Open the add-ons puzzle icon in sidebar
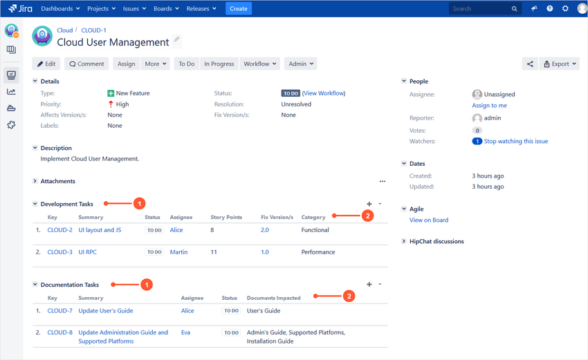Image resolution: width=588 pixels, height=360 pixels. 11,125
